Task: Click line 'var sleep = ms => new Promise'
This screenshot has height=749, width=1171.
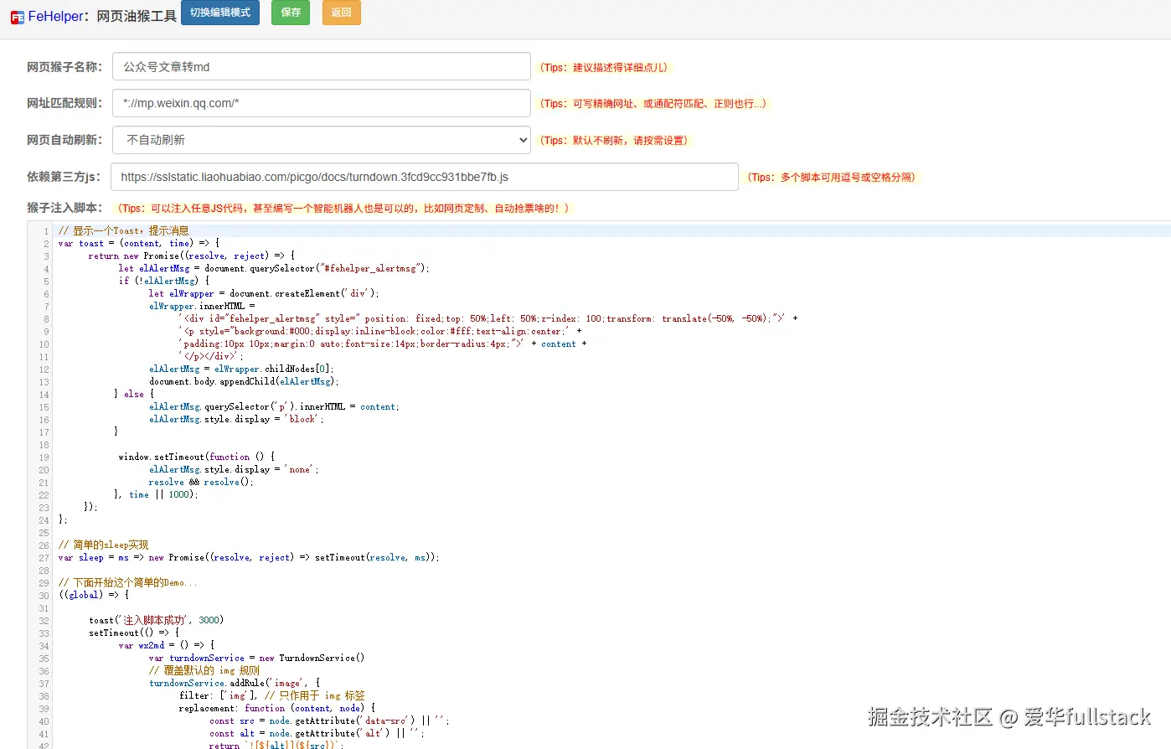Action: point(249,557)
